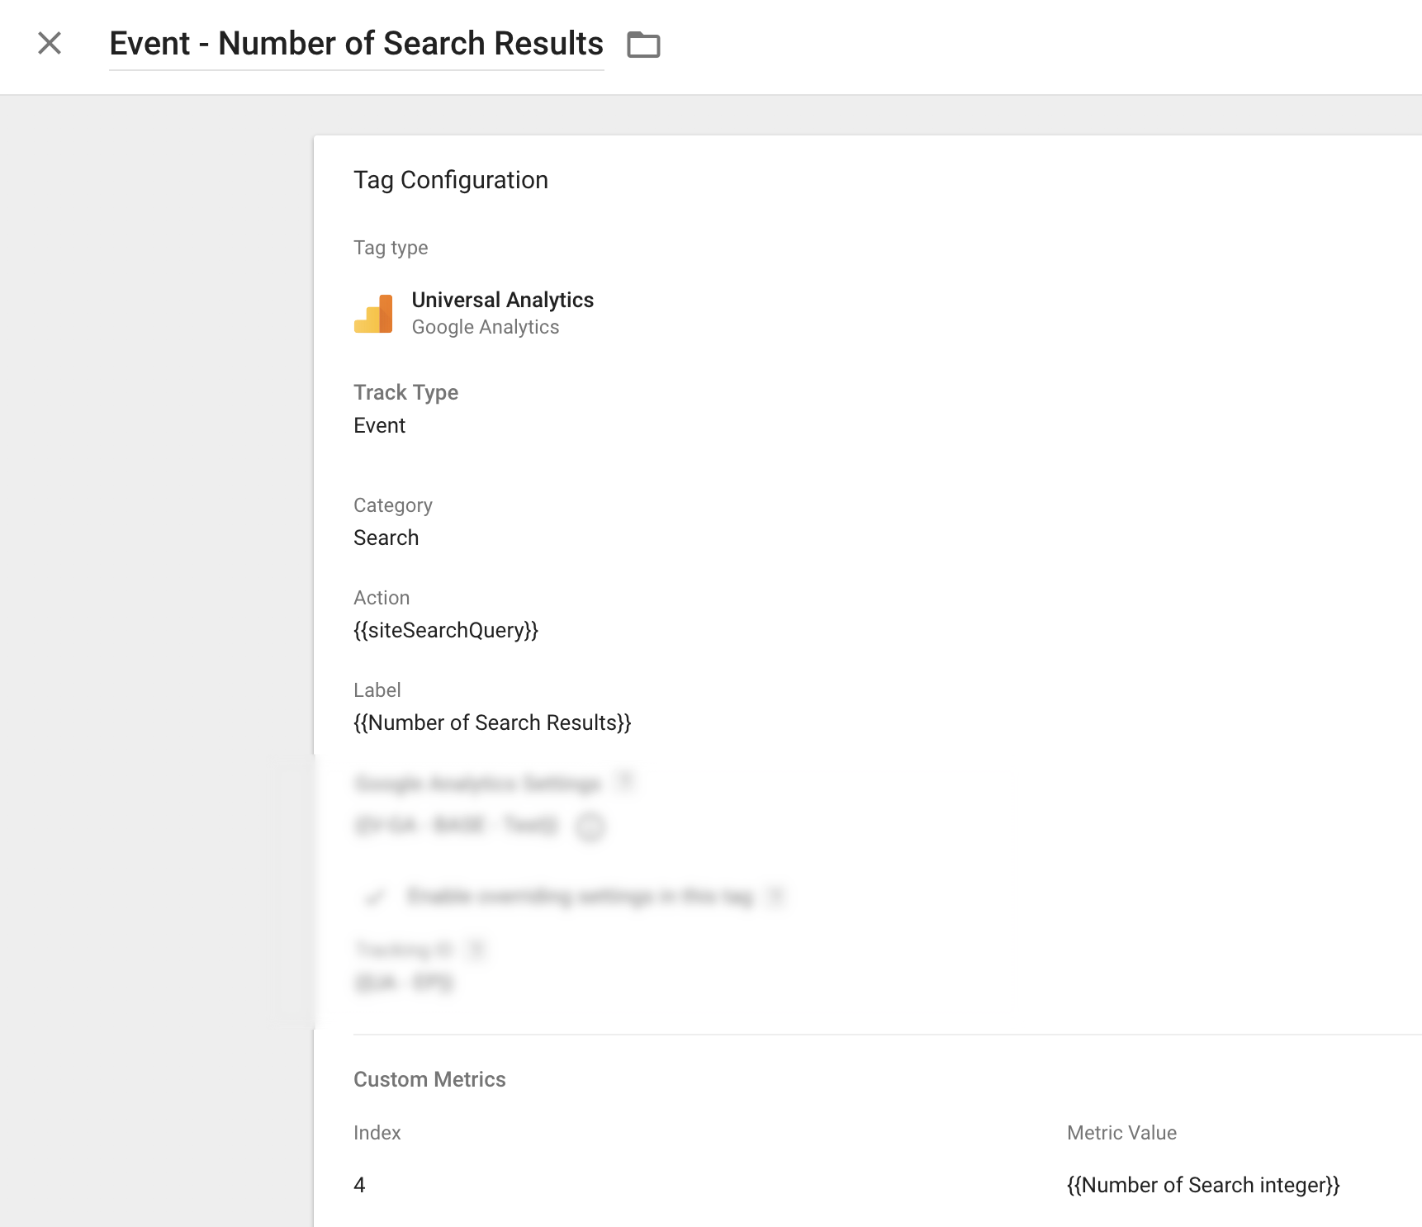This screenshot has width=1422, height=1227.
Task: Click the Custom Metrics index value 4
Action: coord(359,1185)
